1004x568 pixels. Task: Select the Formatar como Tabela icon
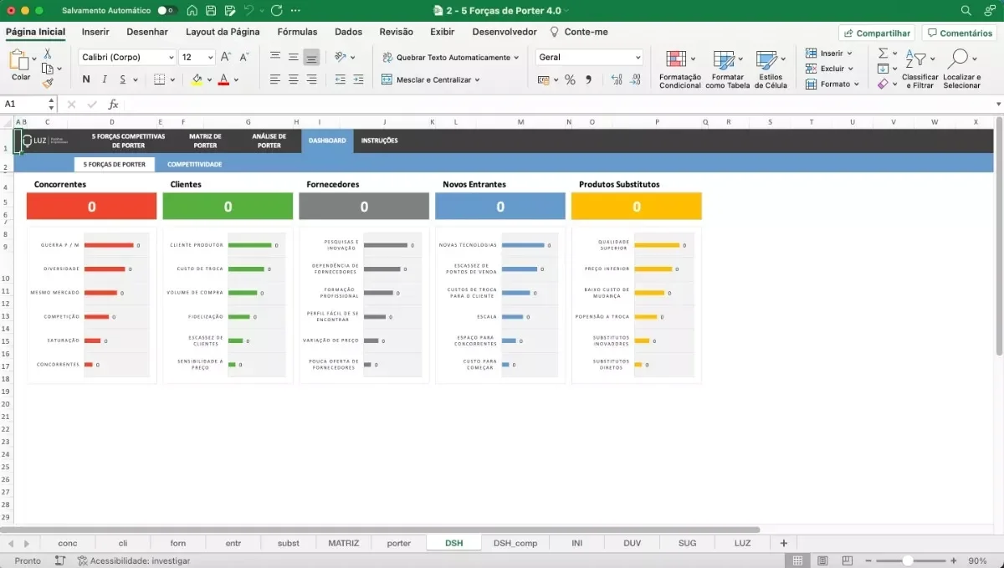click(x=723, y=59)
